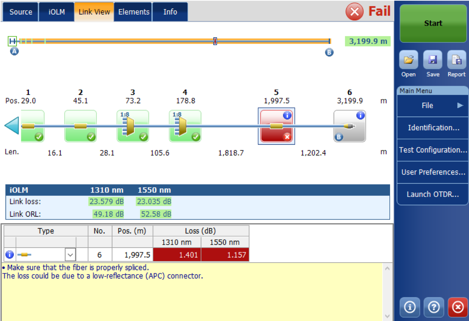Select the second 1:8 splitter at 178.8 m
This screenshot has width=469, height=321.
pyautogui.click(x=185, y=126)
